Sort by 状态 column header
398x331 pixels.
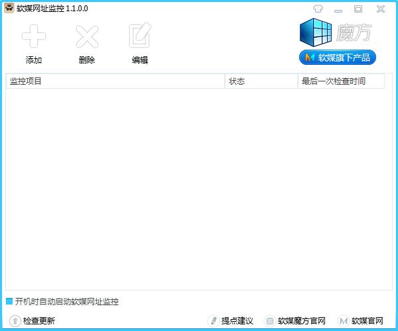point(261,81)
